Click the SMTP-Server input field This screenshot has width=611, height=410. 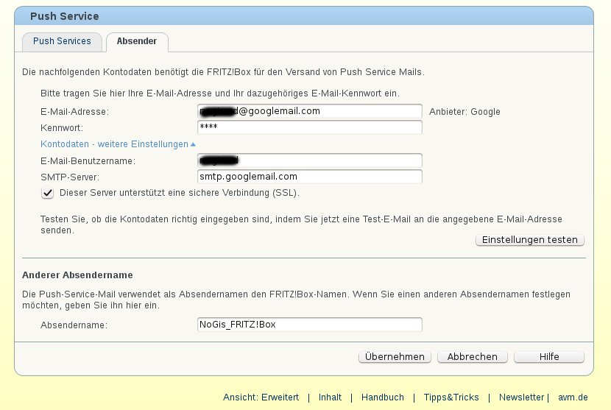click(x=309, y=177)
